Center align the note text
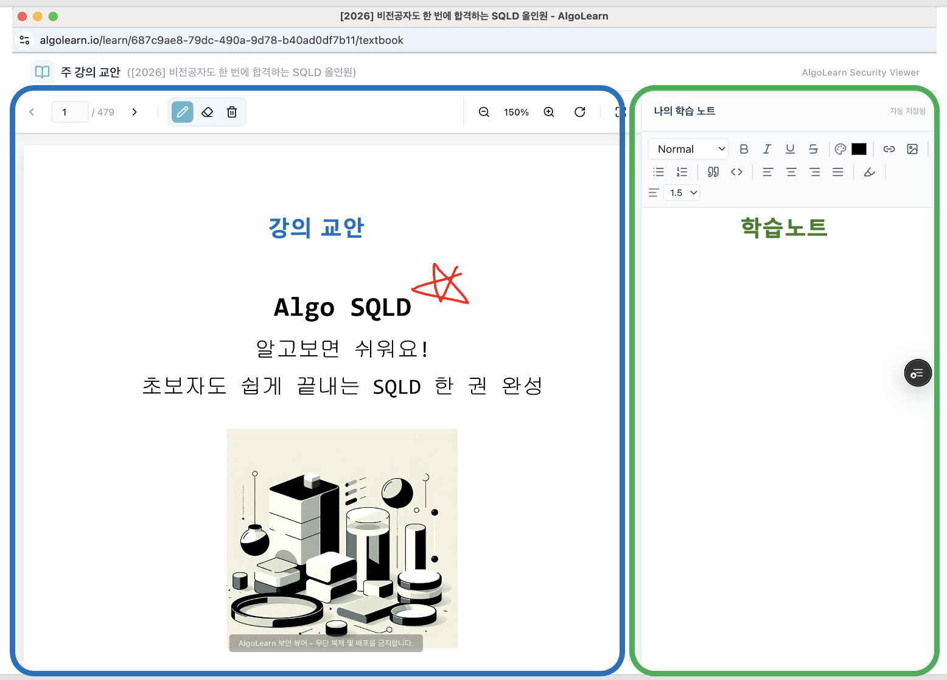 point(791,172)
